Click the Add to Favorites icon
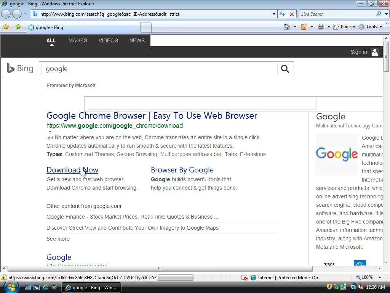The image size is (390, 293). (x=18, y=27)
